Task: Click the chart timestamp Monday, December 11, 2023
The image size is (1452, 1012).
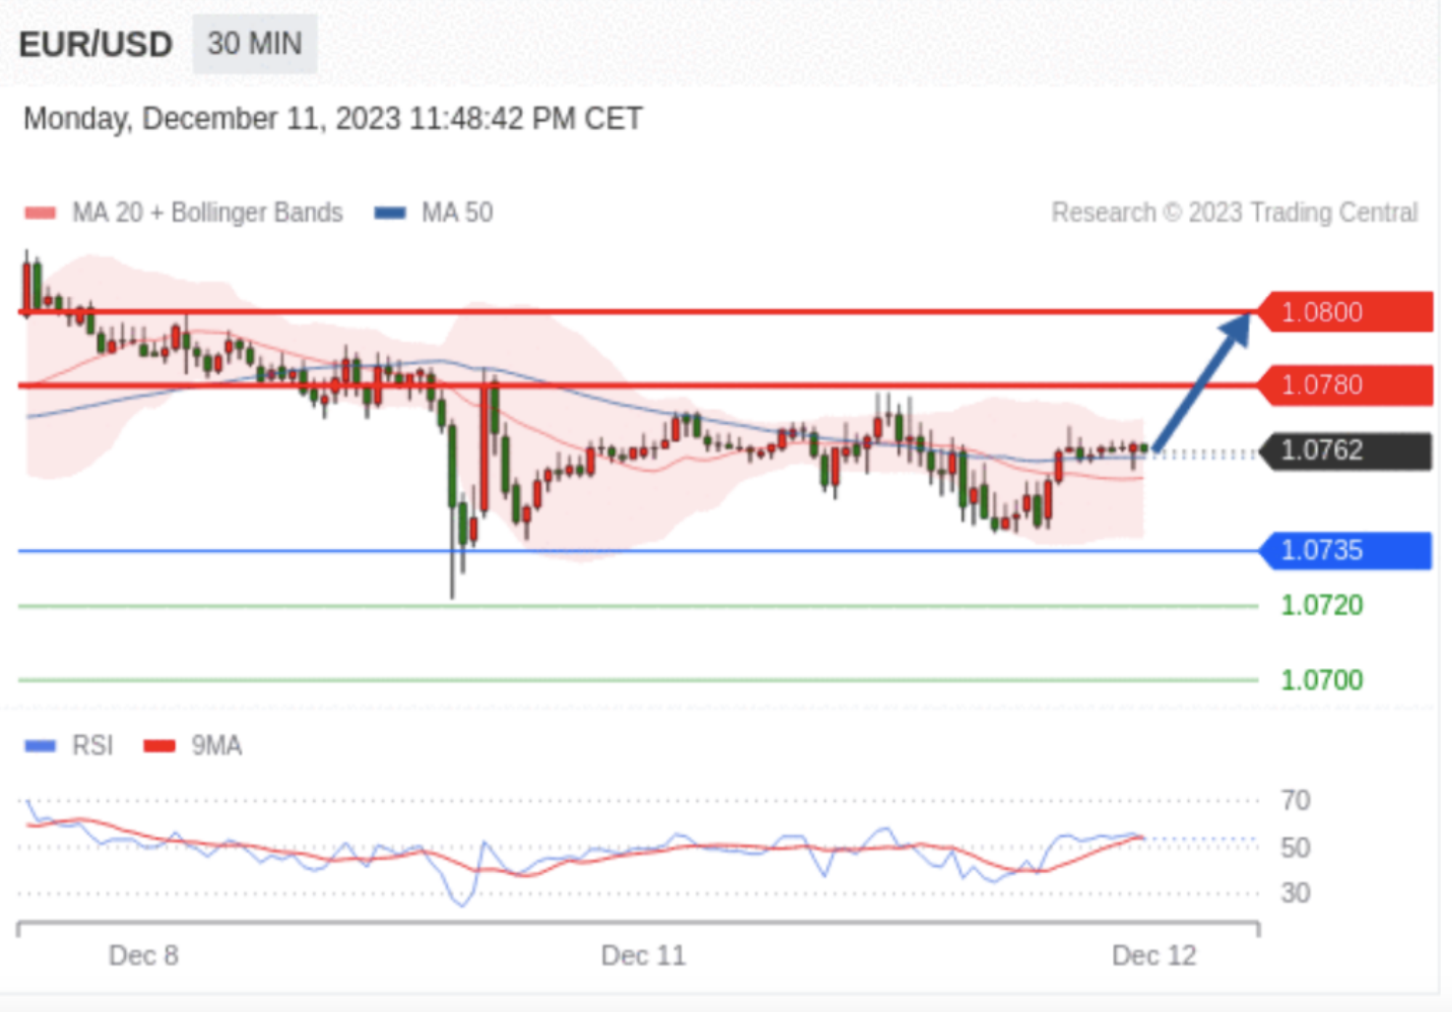Action: (x=332, y=119)
